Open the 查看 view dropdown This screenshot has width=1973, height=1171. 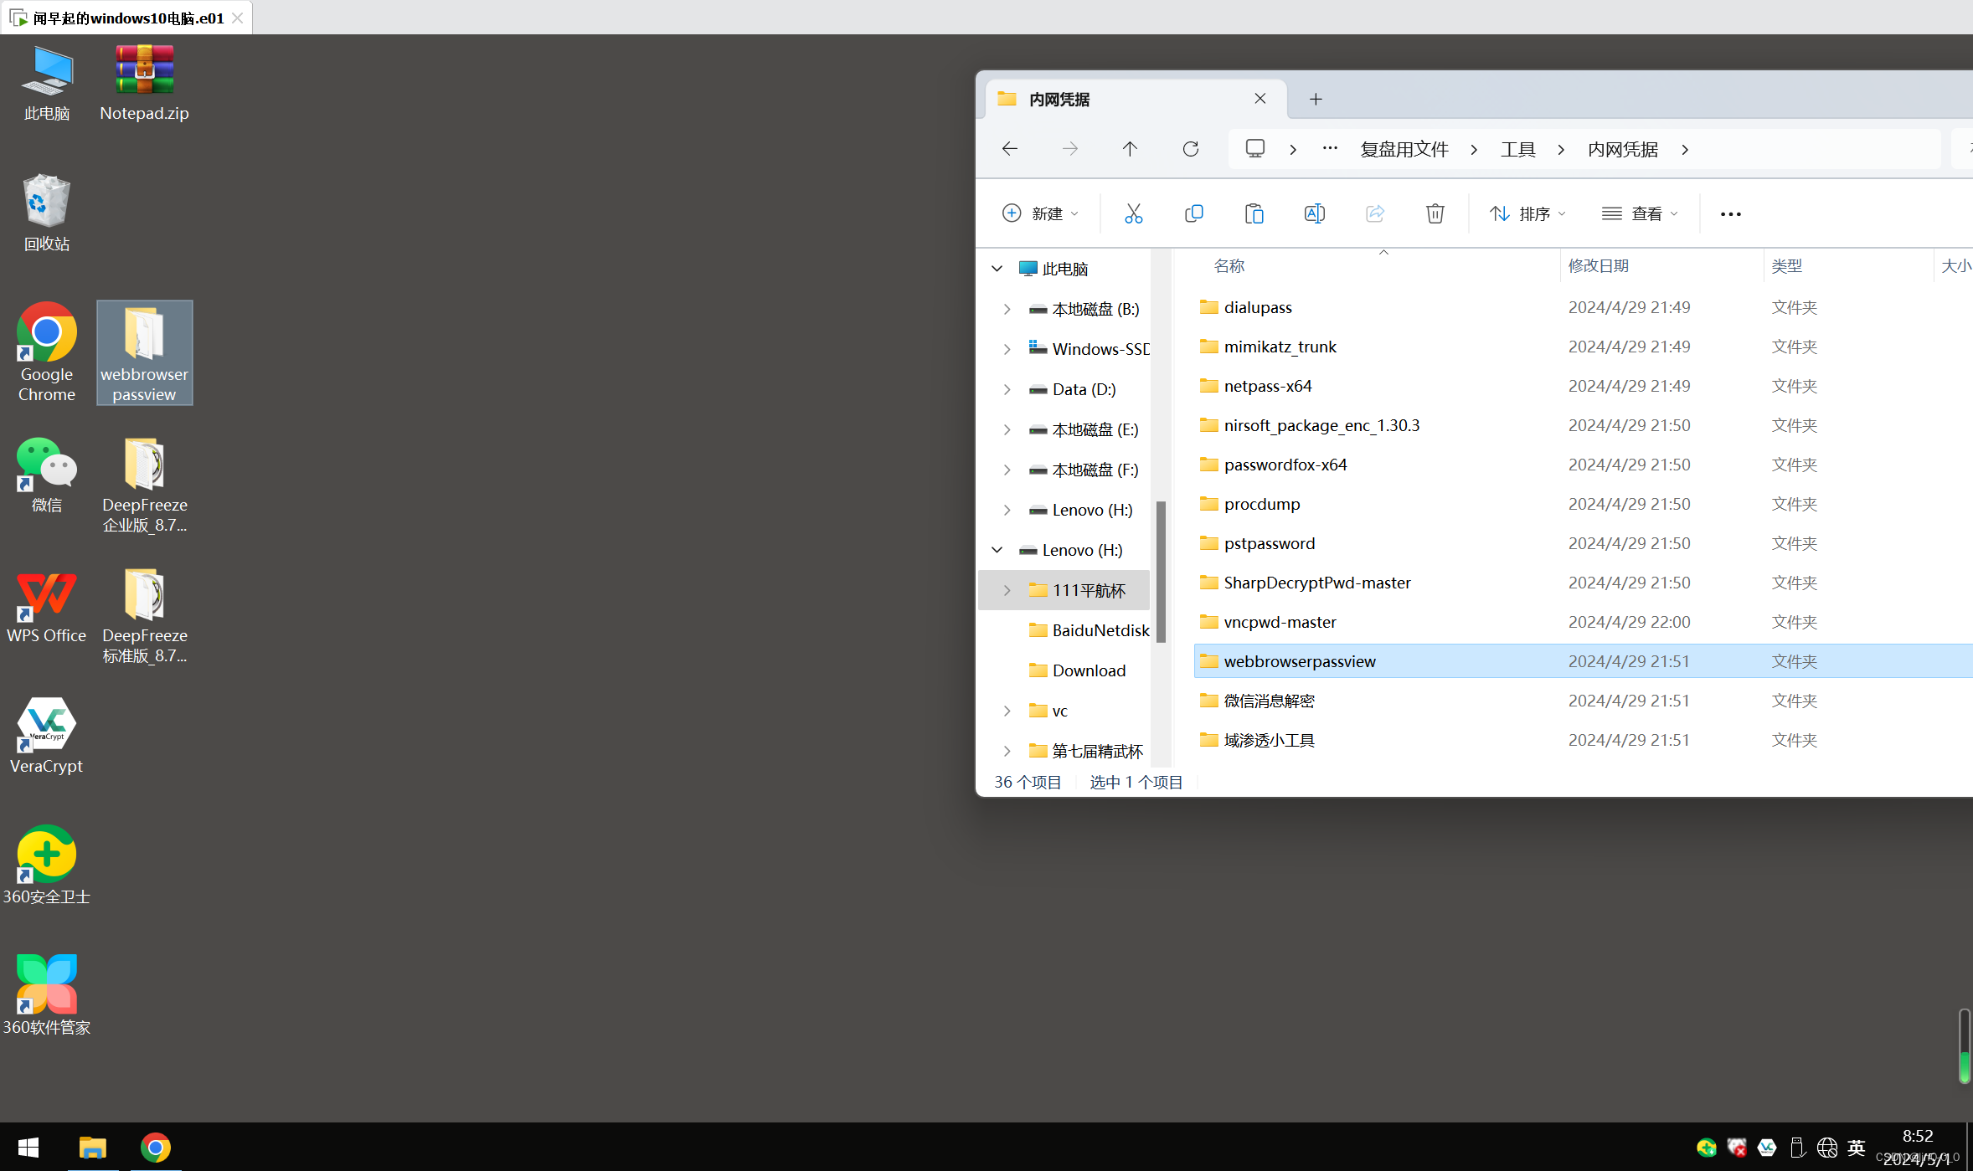pos(1640,213)
